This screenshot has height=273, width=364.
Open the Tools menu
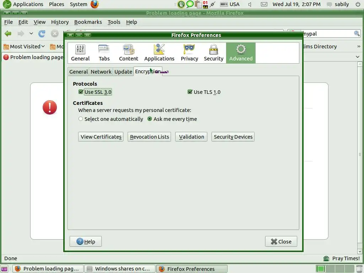click(114, 22)
